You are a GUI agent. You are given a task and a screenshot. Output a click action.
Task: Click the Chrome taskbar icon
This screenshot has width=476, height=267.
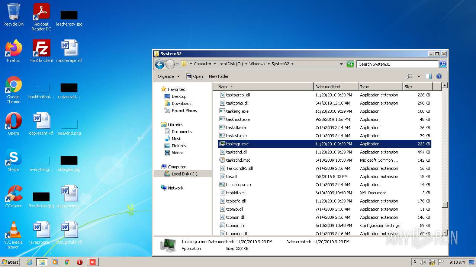[67, 262]
